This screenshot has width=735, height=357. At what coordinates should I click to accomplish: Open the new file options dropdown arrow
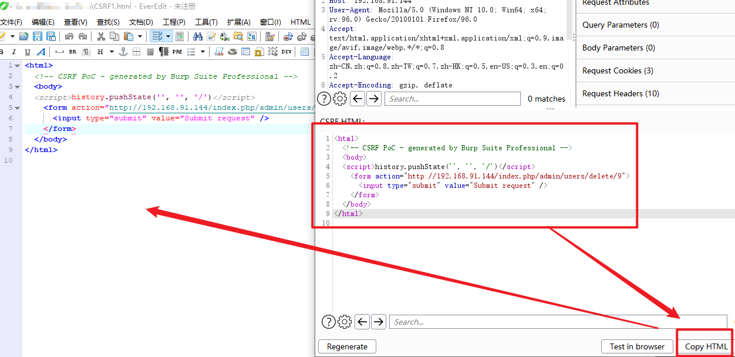tap(12, 36)
